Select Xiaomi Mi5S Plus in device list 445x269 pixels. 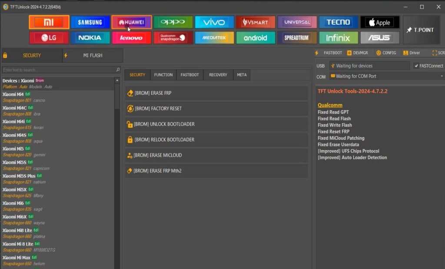point(58,179)
